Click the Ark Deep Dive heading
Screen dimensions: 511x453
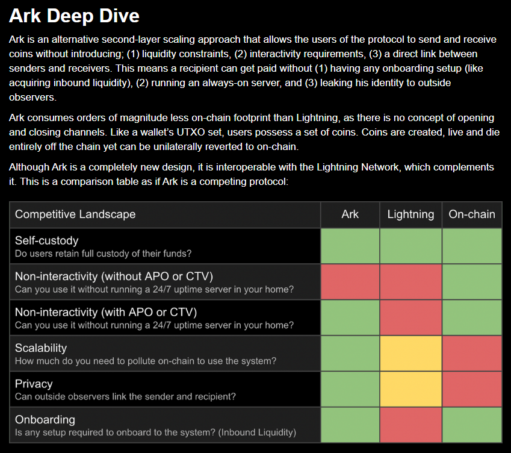click(x=74, y=16)
